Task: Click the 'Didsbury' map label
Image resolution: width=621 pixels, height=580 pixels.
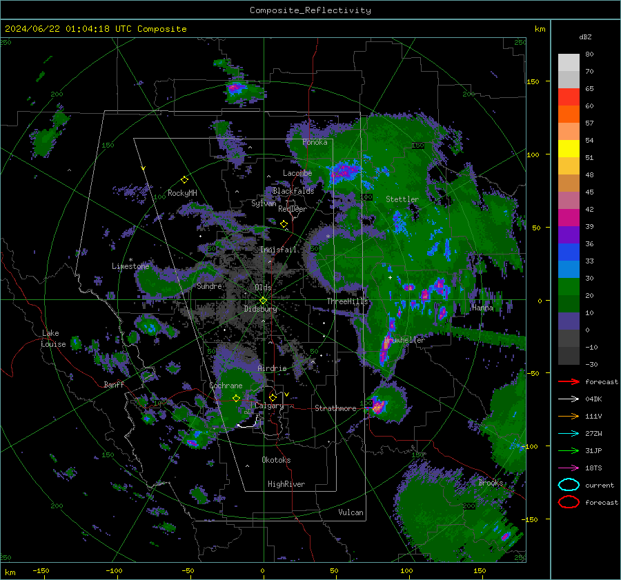Action: pyautogui.click(x=261, y=309)
